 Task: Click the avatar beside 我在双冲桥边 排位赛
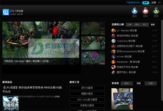[113, 36]
